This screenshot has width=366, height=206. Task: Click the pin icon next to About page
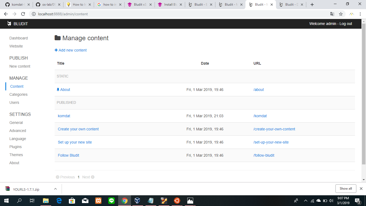58,90
